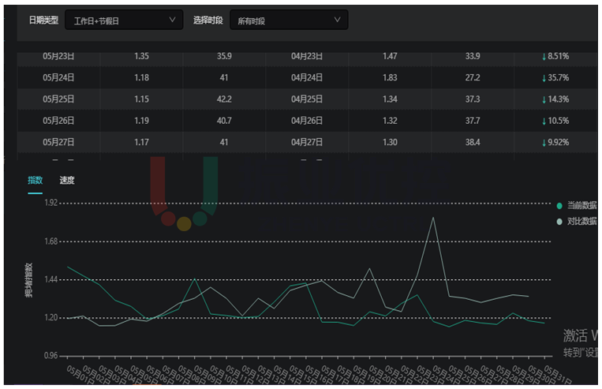602x389 pixels.
Task: Toggle the 当前数据 legend series
Action: [581, 205]
